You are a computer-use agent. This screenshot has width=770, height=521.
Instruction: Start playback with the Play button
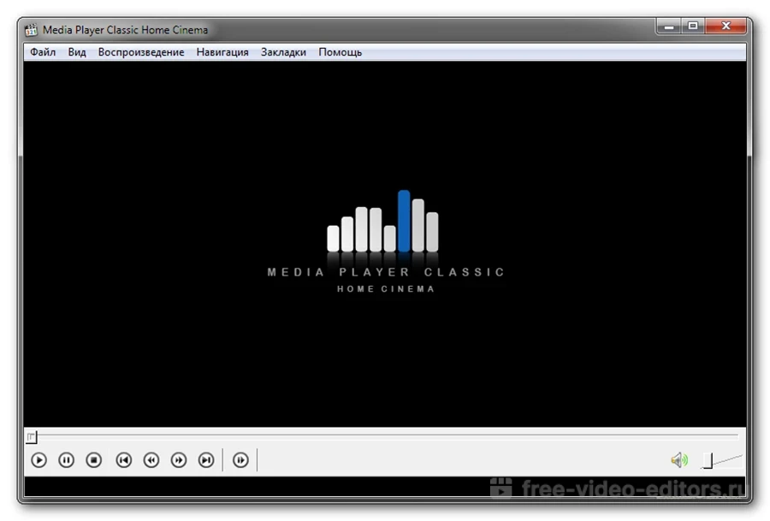pos(38,460)
